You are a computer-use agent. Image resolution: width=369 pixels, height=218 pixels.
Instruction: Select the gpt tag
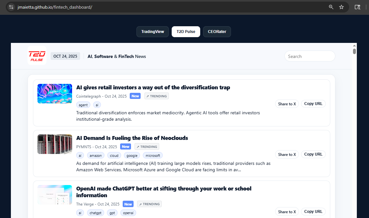[x=112, y=213]
